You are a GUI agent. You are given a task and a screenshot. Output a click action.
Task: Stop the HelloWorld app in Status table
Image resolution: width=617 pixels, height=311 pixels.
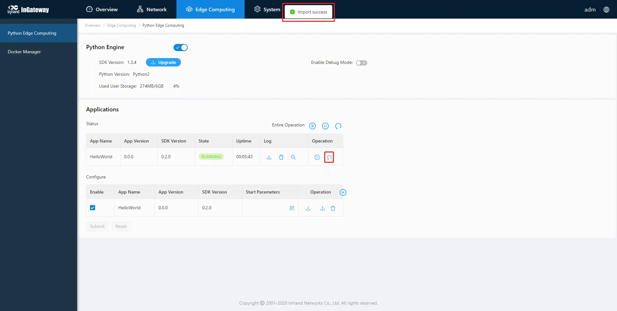[317, 157]
